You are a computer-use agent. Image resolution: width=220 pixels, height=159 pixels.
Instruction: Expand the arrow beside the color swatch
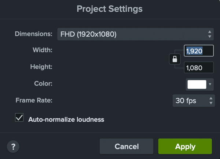(210, 84)
